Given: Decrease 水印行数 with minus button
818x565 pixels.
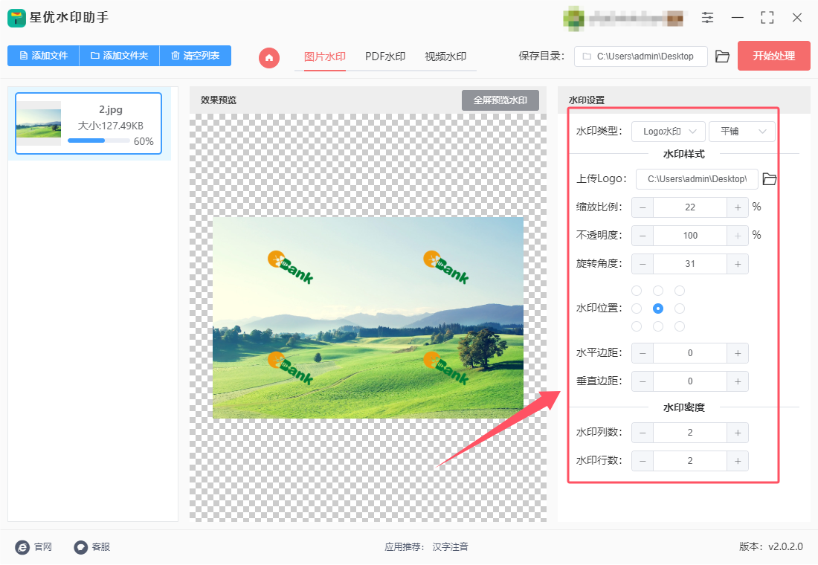Looking at the screenshot, I should click(643, 461).
